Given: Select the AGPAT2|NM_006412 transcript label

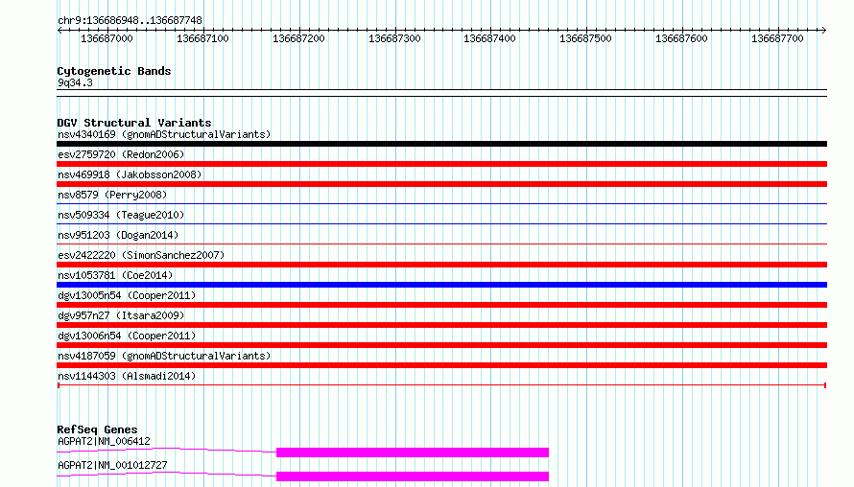Looking at the screenshot, I should (x=104, y=441).
